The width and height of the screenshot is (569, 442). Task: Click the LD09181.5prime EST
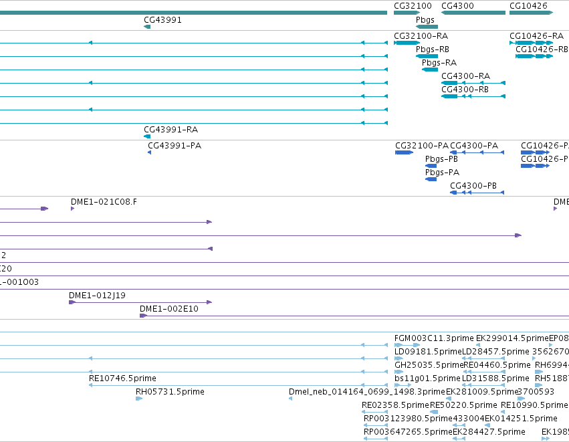tap(399, 358)
